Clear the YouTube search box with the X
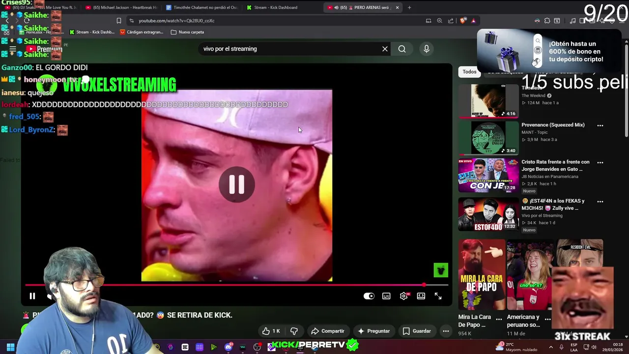Image resolution: width=629 pixels, height=354 pixels. click(385, 49)
